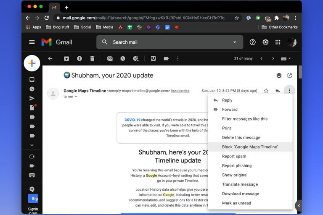
Task: Choose Filter messages like this
Action: point(250,119)
